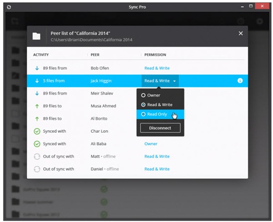Click '5 files from' activity text
The width and height of the screenshot is (273, 222).
pyautogui.click(x=54, y=81)
